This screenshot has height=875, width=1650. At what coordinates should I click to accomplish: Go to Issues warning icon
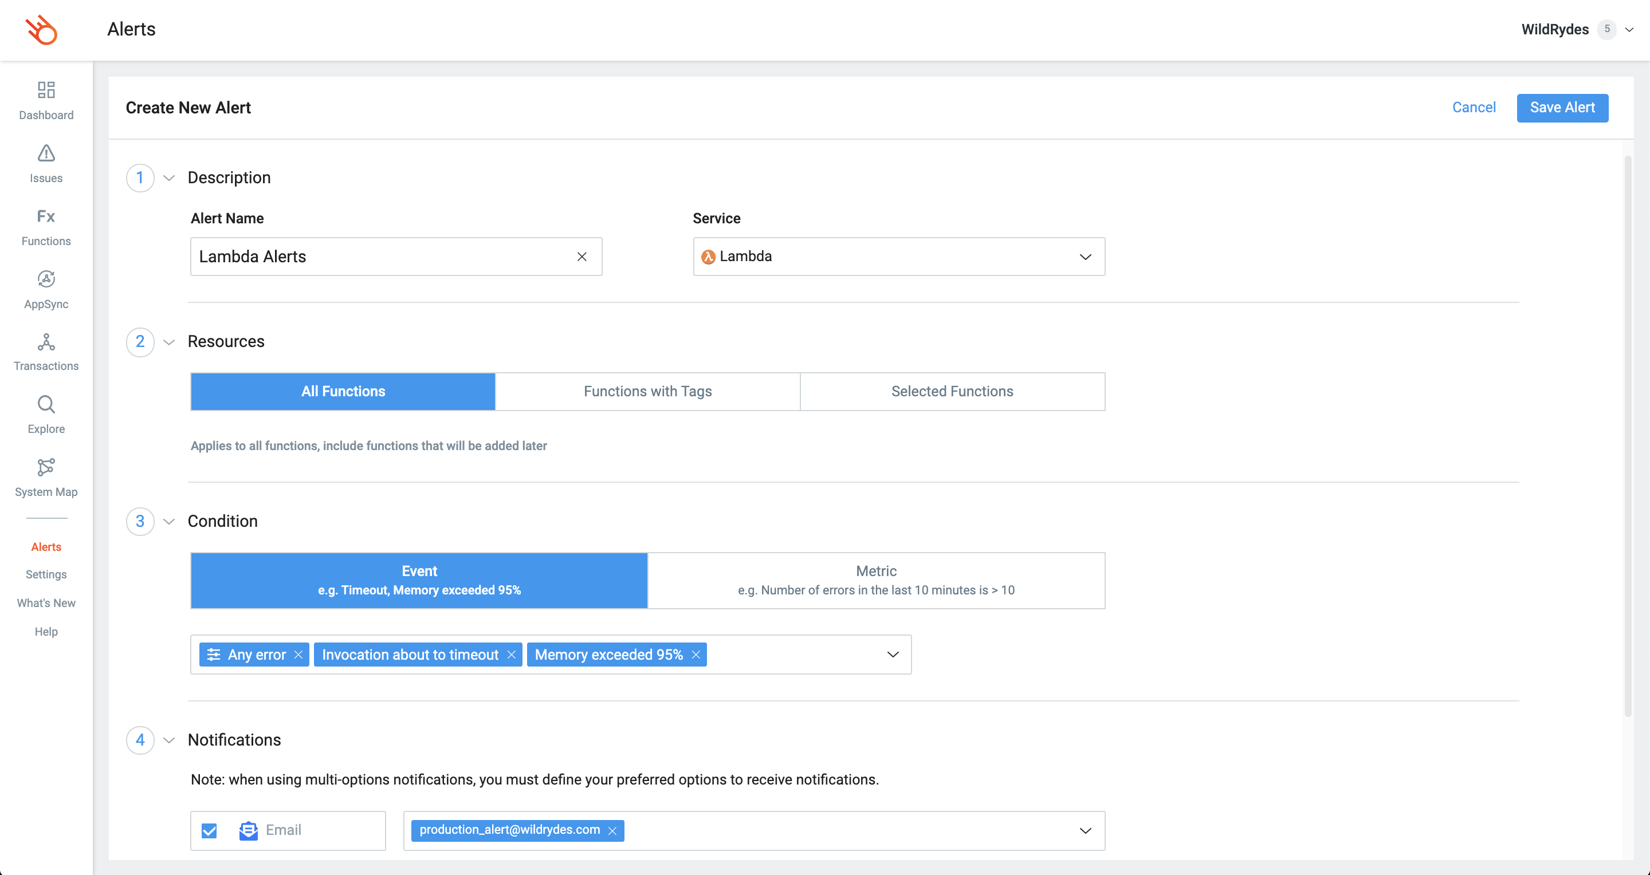pos(46,153)
